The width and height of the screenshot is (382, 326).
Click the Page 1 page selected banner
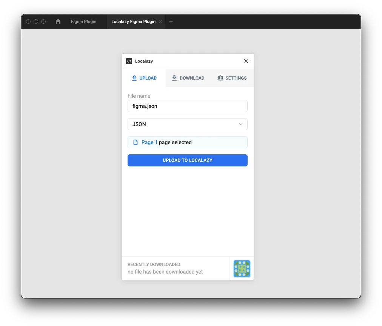(x=187, y=142)
